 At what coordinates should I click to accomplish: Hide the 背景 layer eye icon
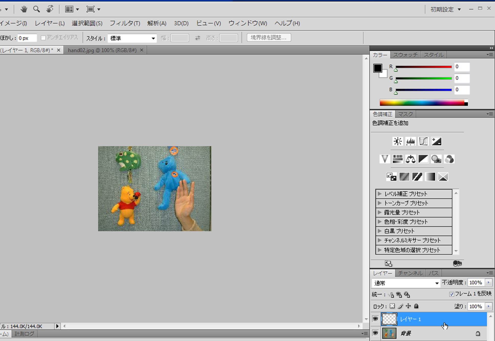point(375,333)
